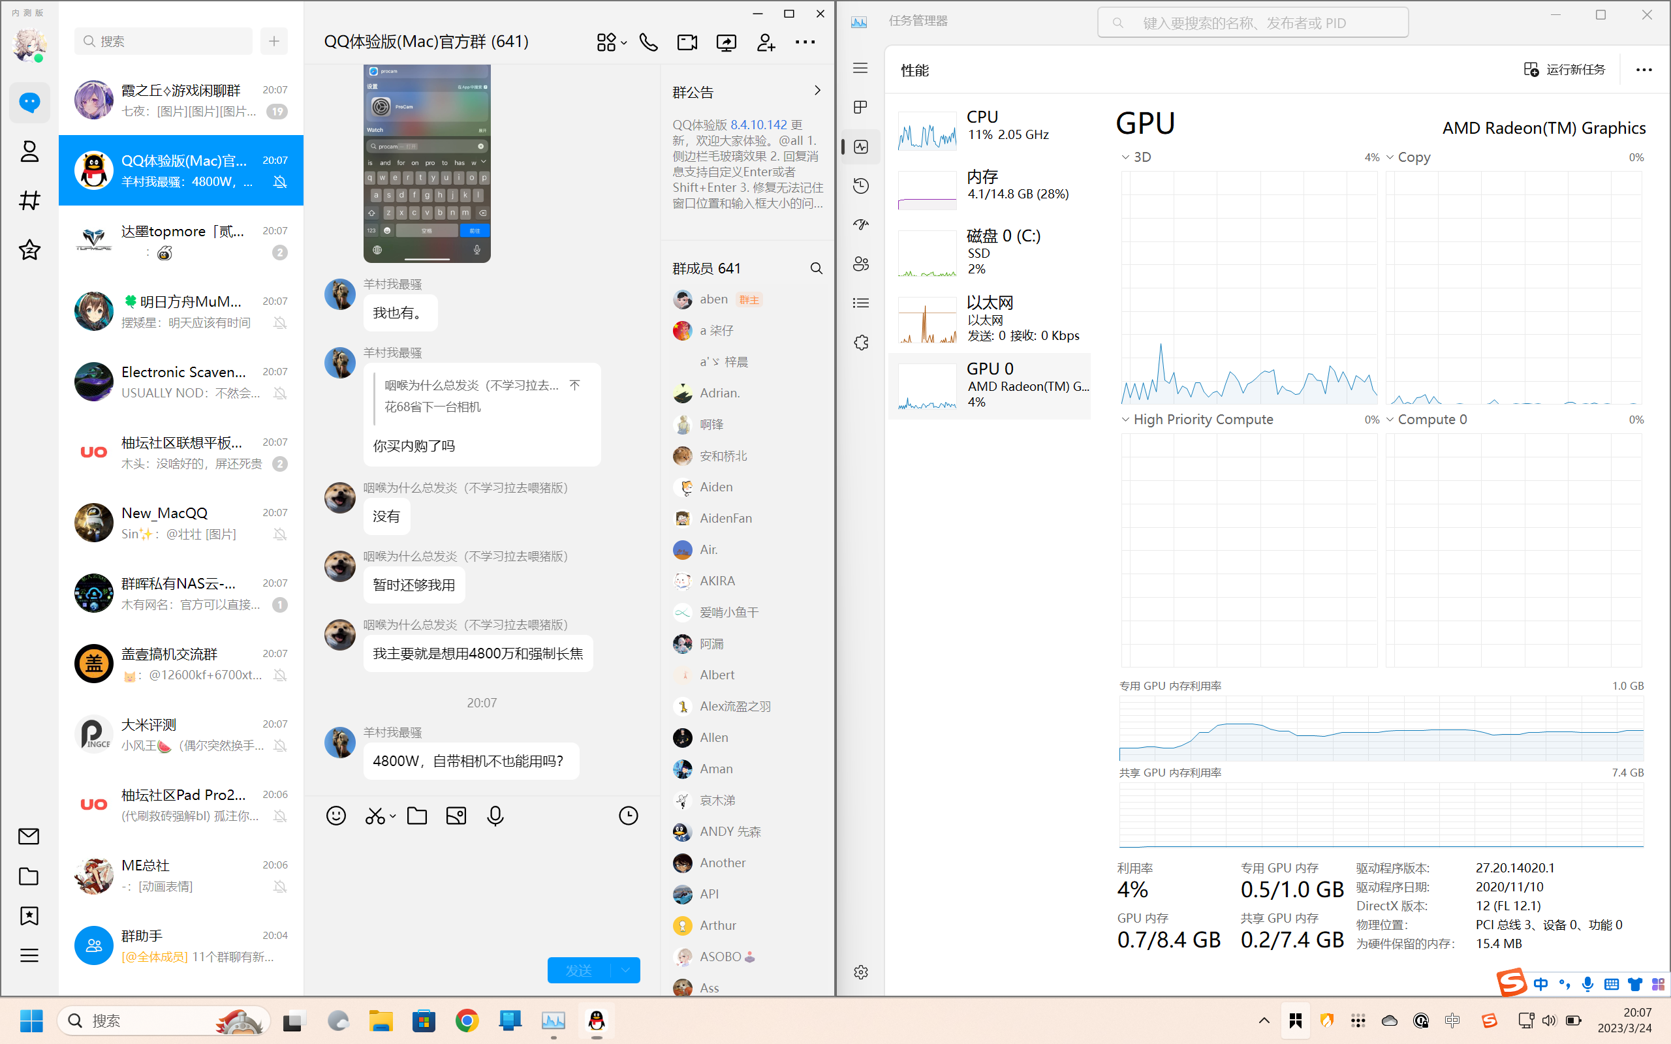
Task: Search group members with the magnifier icon
Action: pos(816,268)
